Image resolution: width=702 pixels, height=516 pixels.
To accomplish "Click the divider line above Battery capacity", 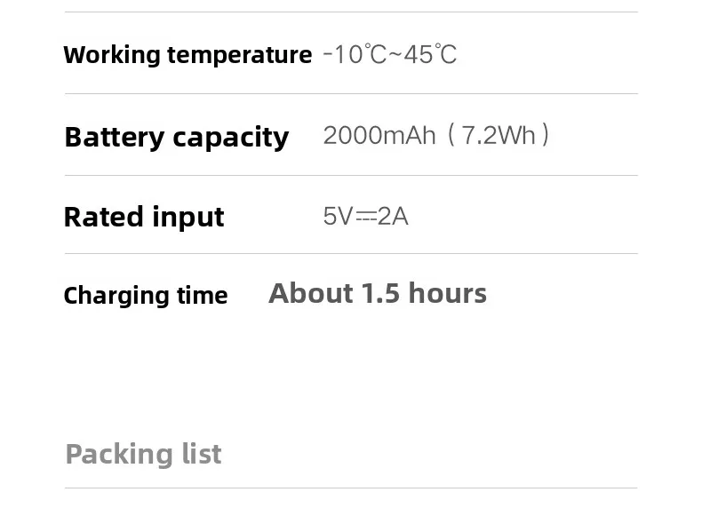I will click(x=351, y=93).
